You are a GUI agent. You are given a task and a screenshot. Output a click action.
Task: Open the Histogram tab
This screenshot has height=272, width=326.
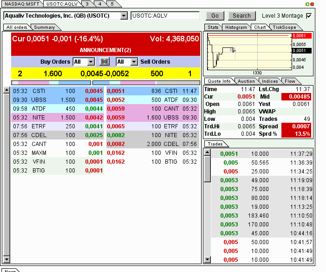pos(236,27)
